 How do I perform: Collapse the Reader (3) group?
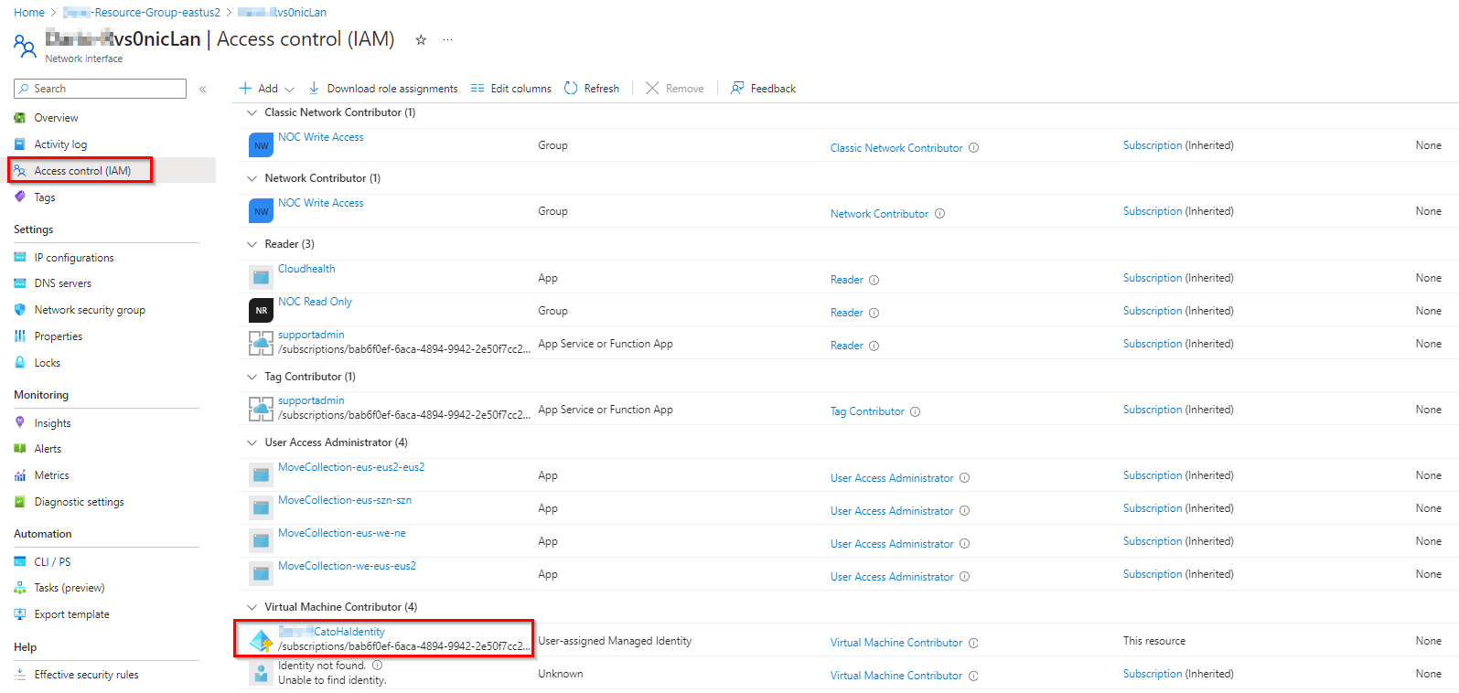(252, 244)
